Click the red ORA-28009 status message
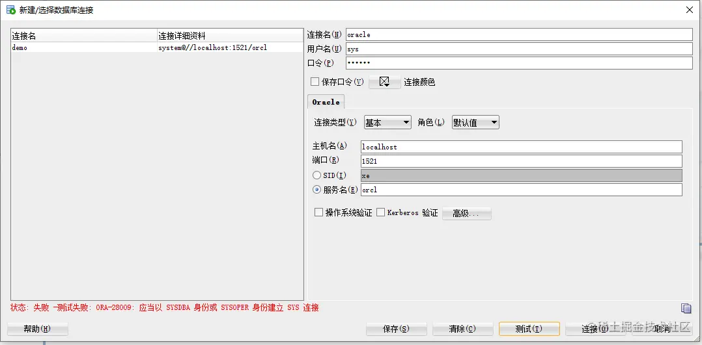Viewport: 702px width, 345px height. point(165,307)
